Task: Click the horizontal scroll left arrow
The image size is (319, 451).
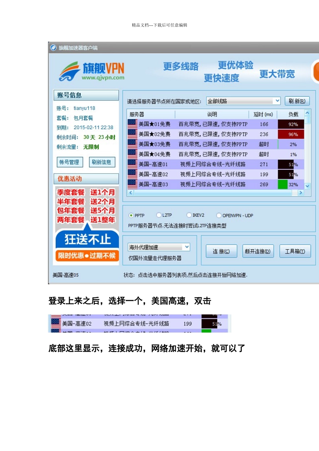Action: click(x=131, y=193)
